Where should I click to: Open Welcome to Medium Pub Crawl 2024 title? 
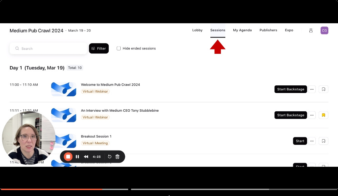(x=110, y=85)
